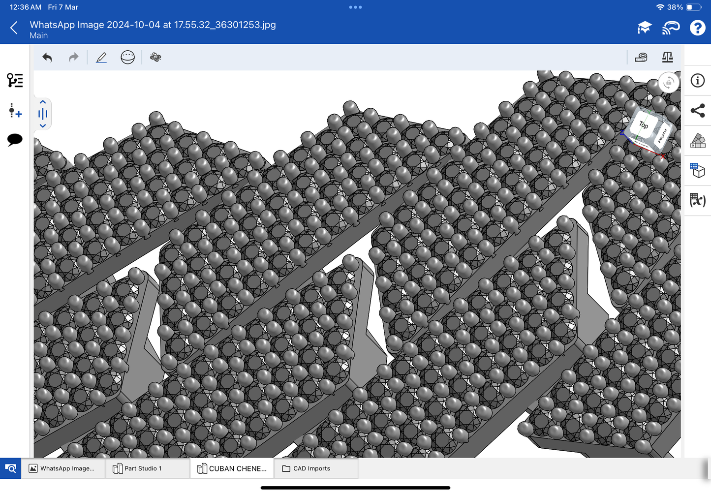Open the tab search manager button
This screenshot has width=711, height=494.
point(10,468)
